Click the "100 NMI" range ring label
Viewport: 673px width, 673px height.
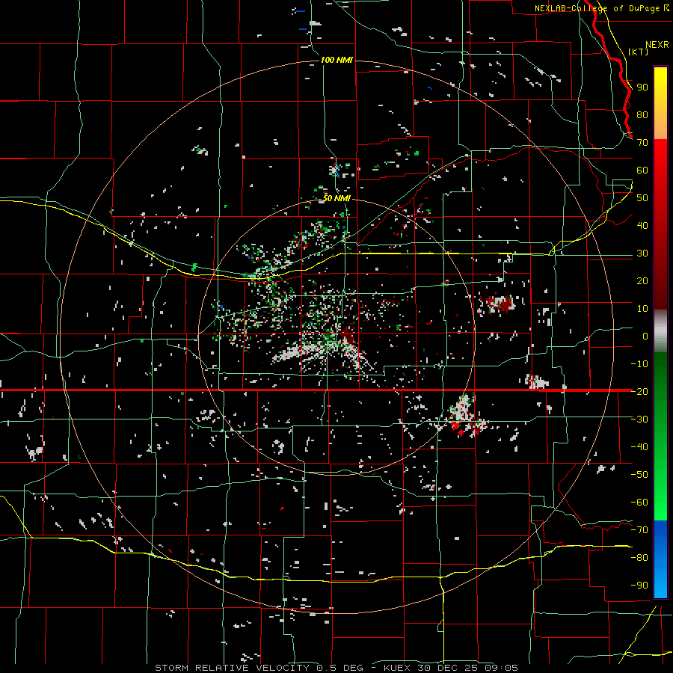pyautogui.click(x=337, y=60)
